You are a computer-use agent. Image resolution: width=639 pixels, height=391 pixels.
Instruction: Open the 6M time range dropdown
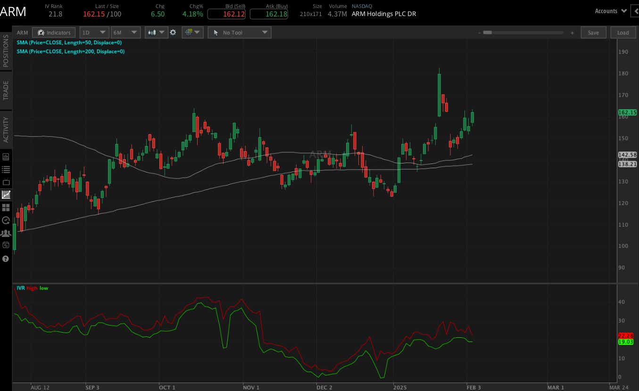coord(125,33)
